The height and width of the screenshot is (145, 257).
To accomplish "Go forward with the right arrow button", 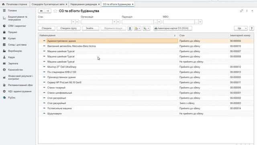I will [x=48, y=11].
